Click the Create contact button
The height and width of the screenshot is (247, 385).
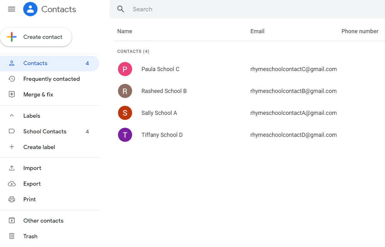click(36, 37)
